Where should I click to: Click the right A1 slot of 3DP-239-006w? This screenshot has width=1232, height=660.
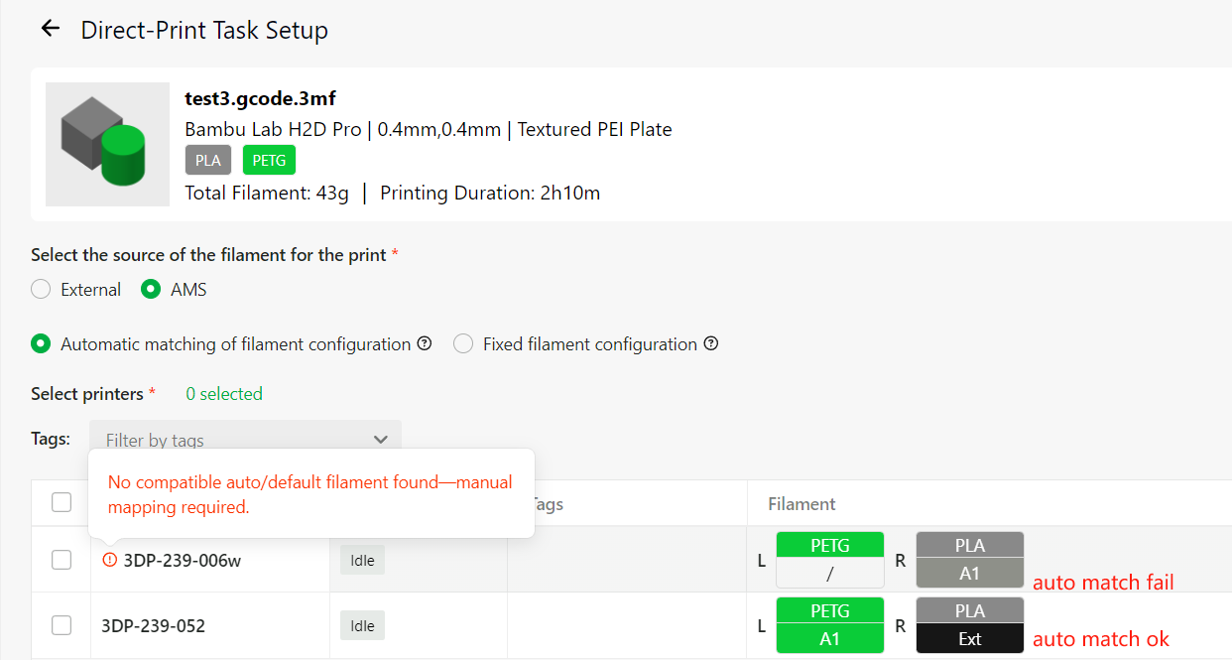click(x=969, y=573)
